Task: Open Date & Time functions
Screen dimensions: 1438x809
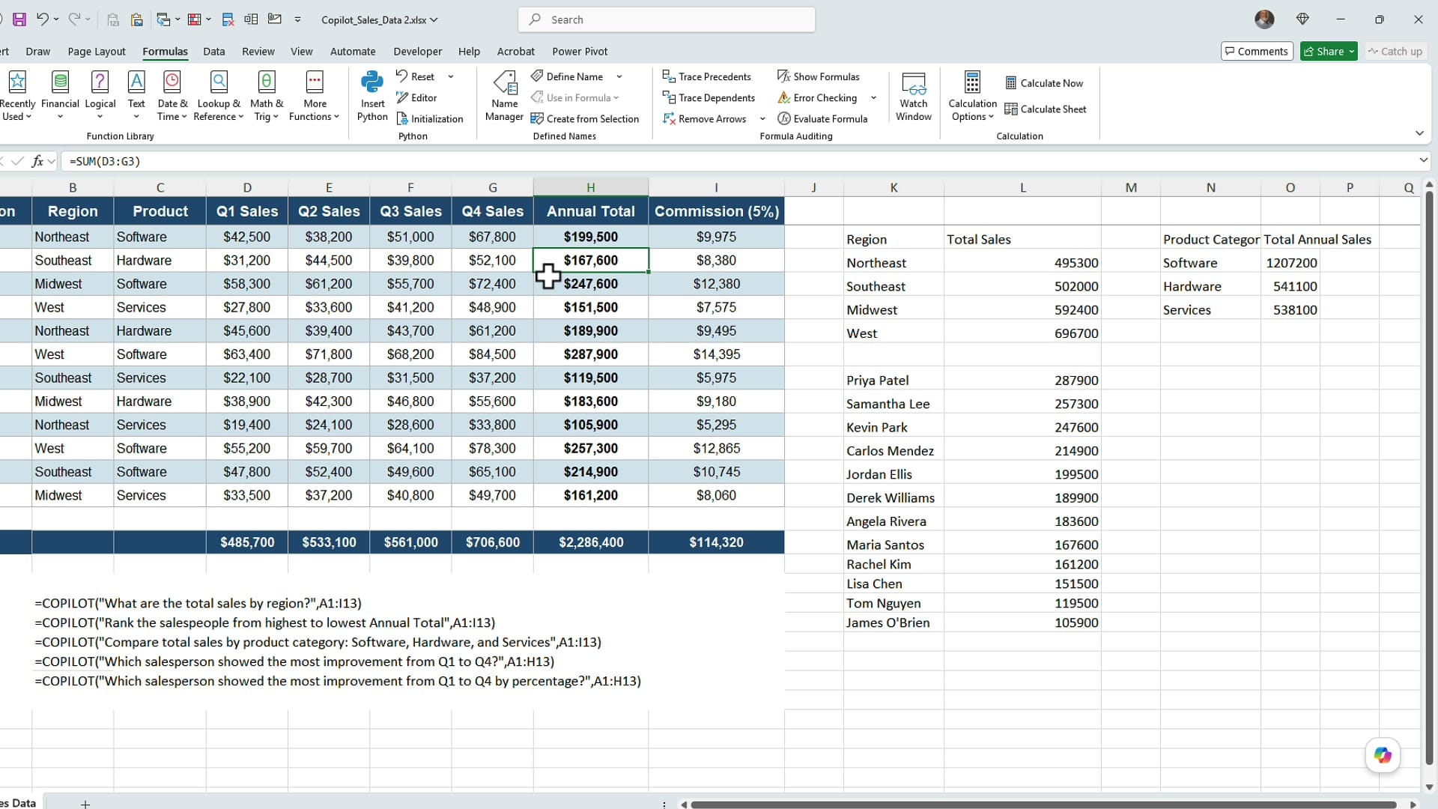Action: pos(172,95)
